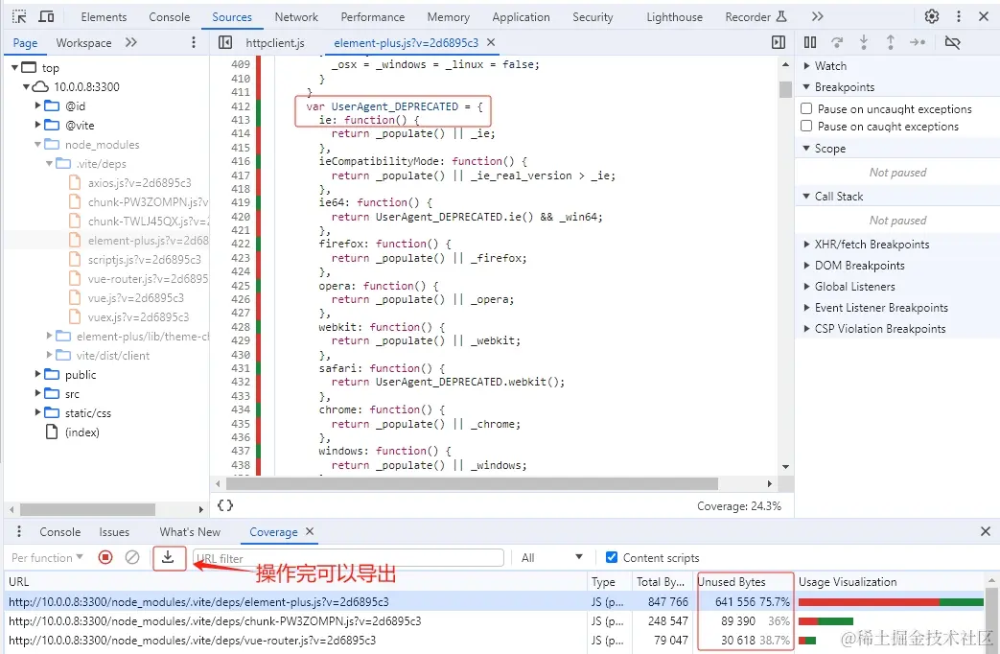Select vue-router.js coverage row URL

(192, 640)
